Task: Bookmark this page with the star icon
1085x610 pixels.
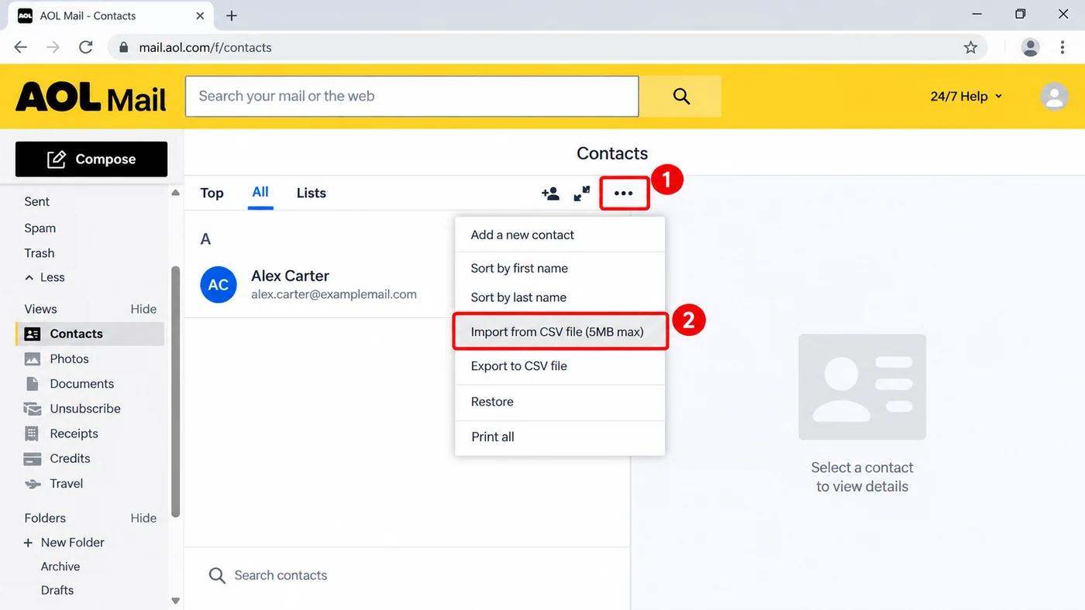Action: tap(970, 47)
